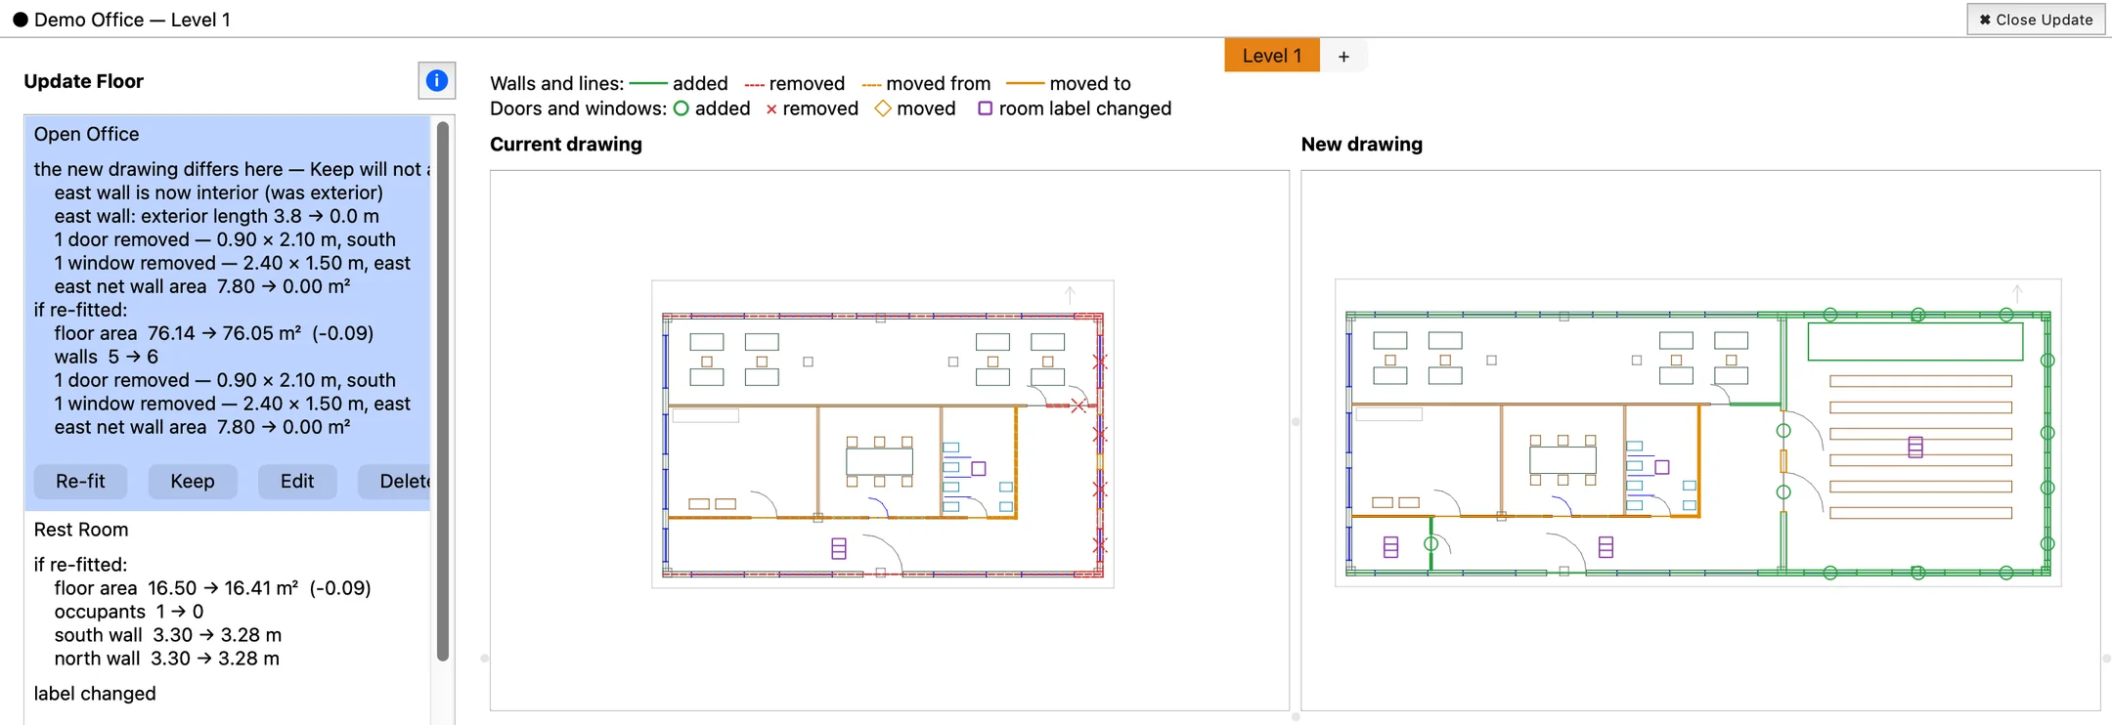Switch to the Level 1 tab
Screen dimensions: 2112x725
click(x=1271, y=56)
